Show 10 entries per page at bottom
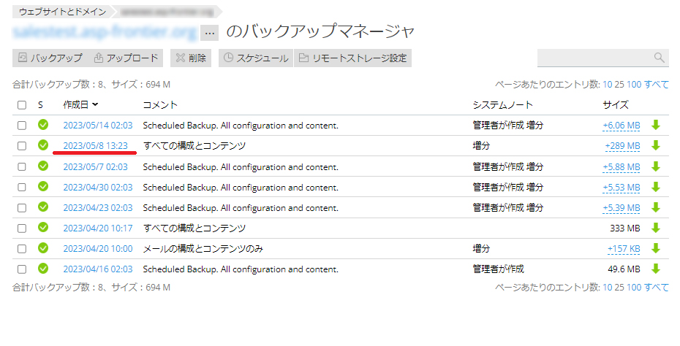 click(607, 287)
